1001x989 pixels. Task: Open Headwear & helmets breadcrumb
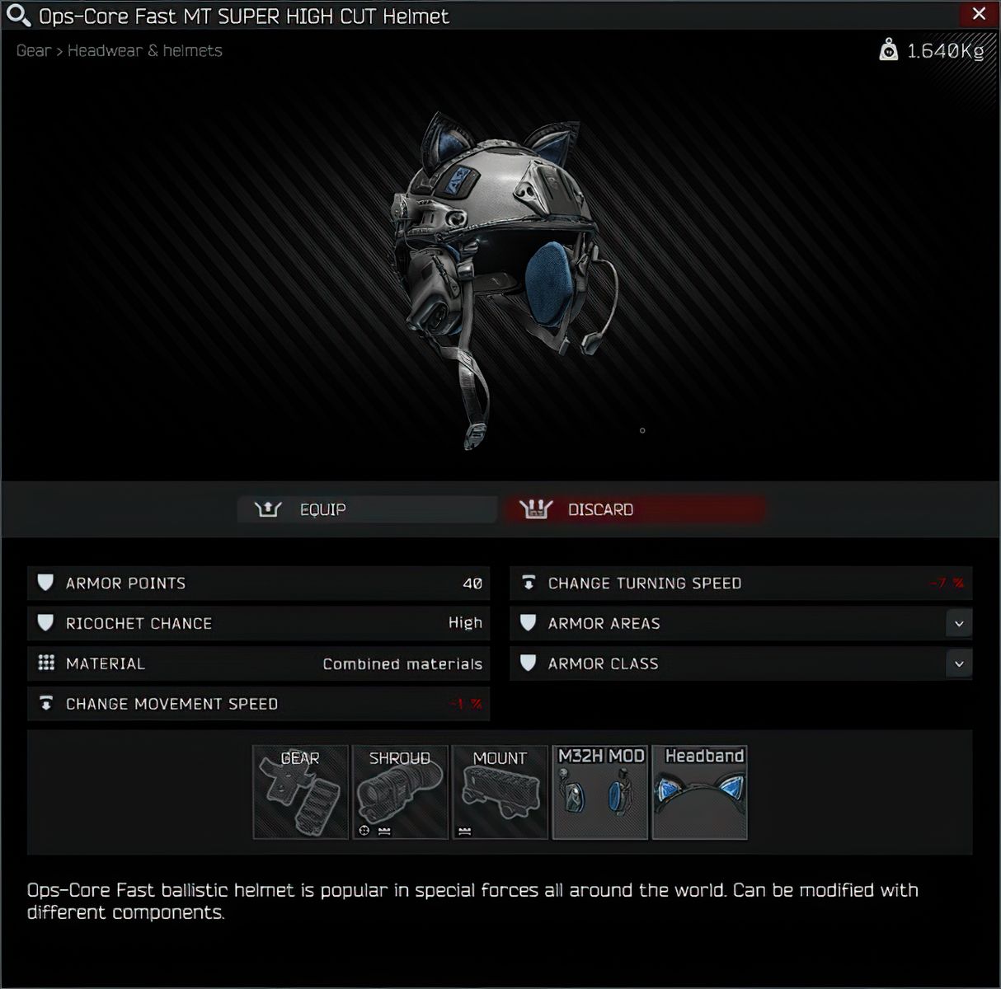click(x=145, y=51)
